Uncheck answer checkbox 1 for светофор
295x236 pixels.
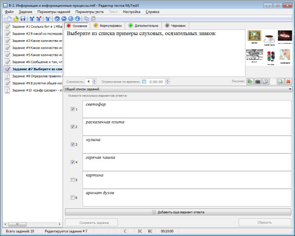(x=72, y=109)
